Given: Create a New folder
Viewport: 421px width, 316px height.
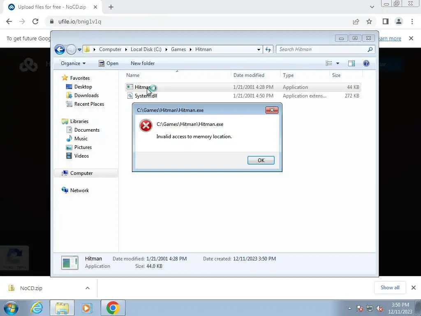Looking at the screenshot, I should click(143, 63).
